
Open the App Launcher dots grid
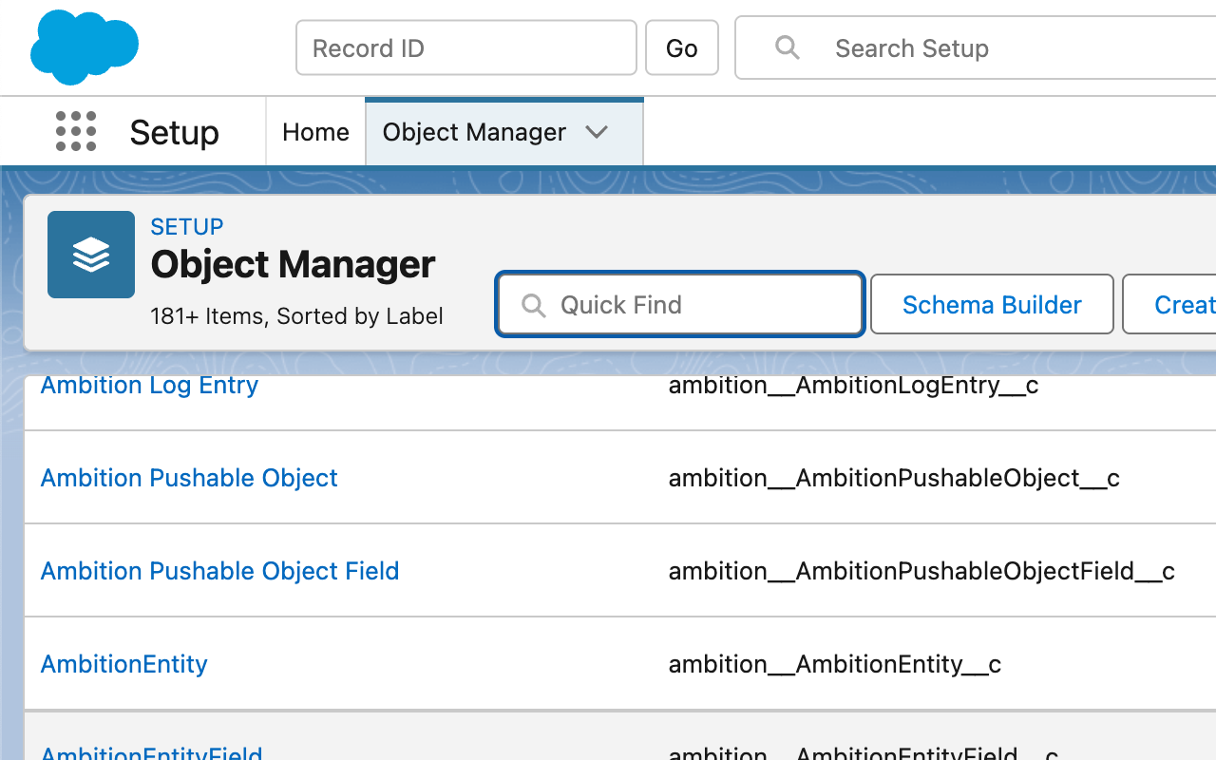point(76,131)
